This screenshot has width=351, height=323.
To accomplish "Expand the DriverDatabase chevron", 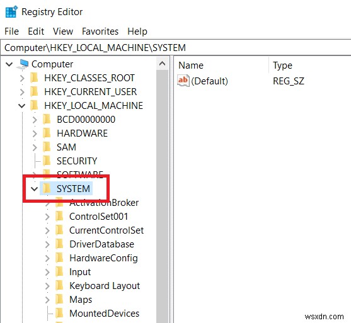I will (x=47, y=244).
